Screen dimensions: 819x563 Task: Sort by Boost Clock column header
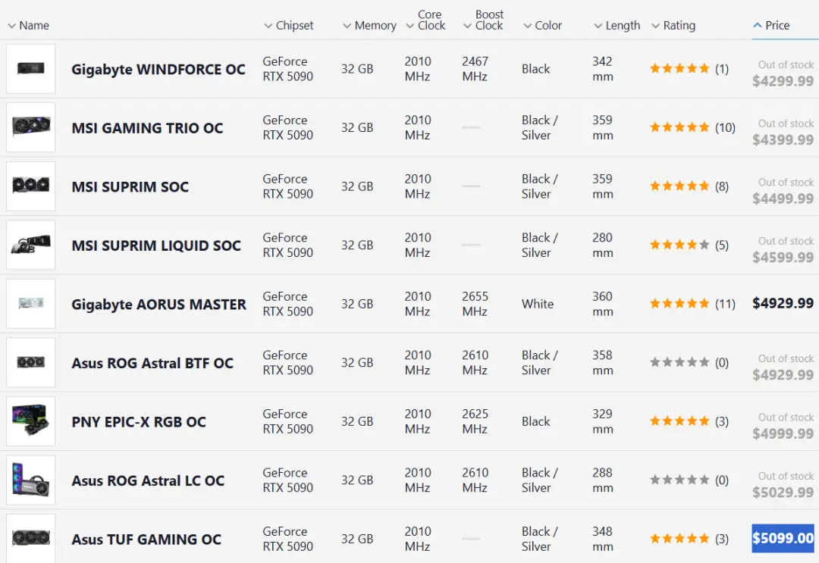(x=484, y=20)
